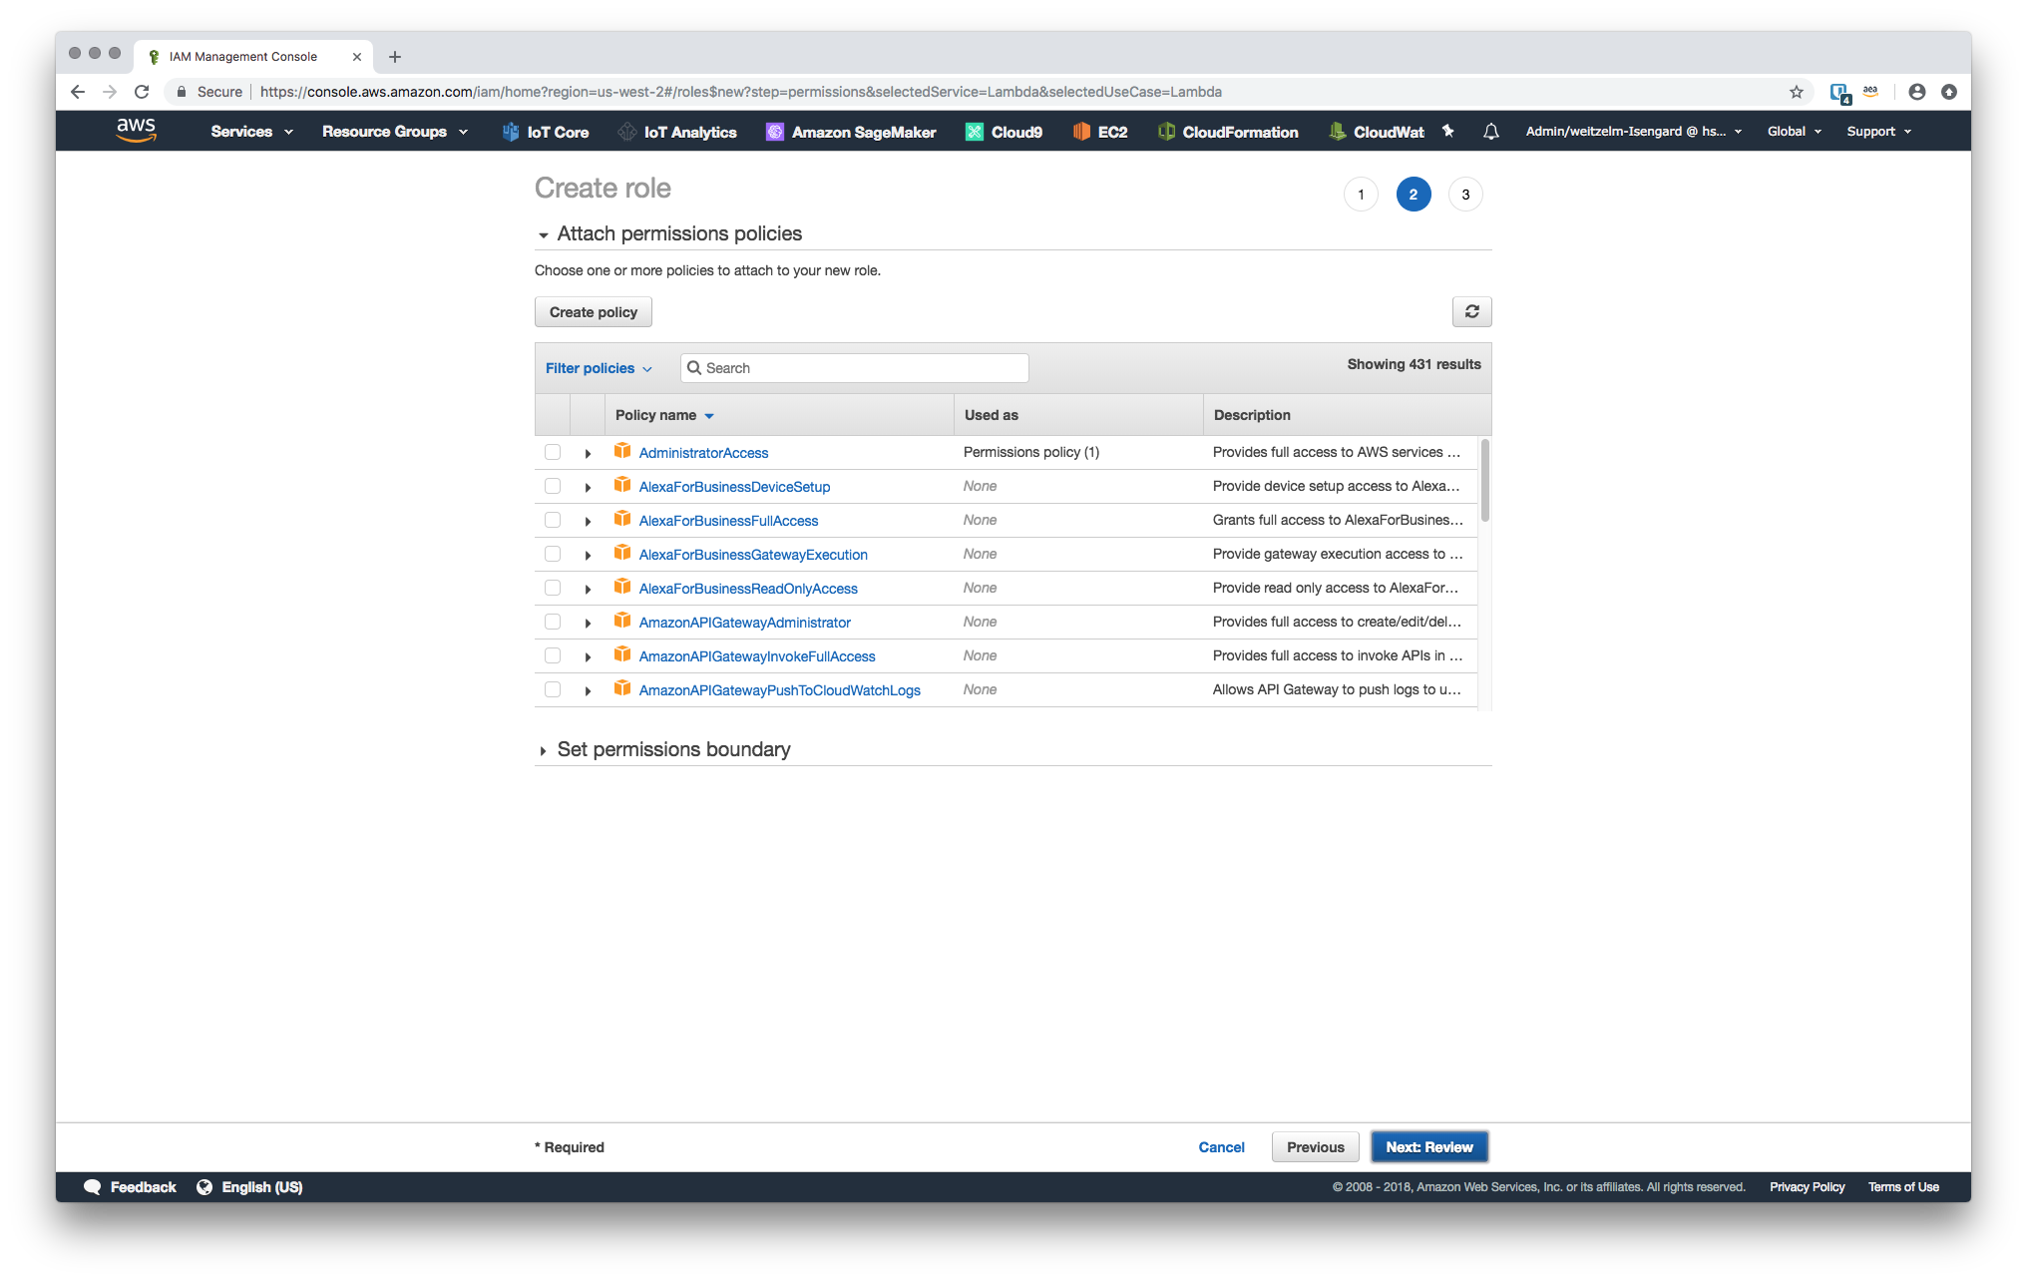This screenshot has height=1282, width=2027.
Task: Expand the AlexaForBusinessFullAccess row details
Action: point(588,521)
